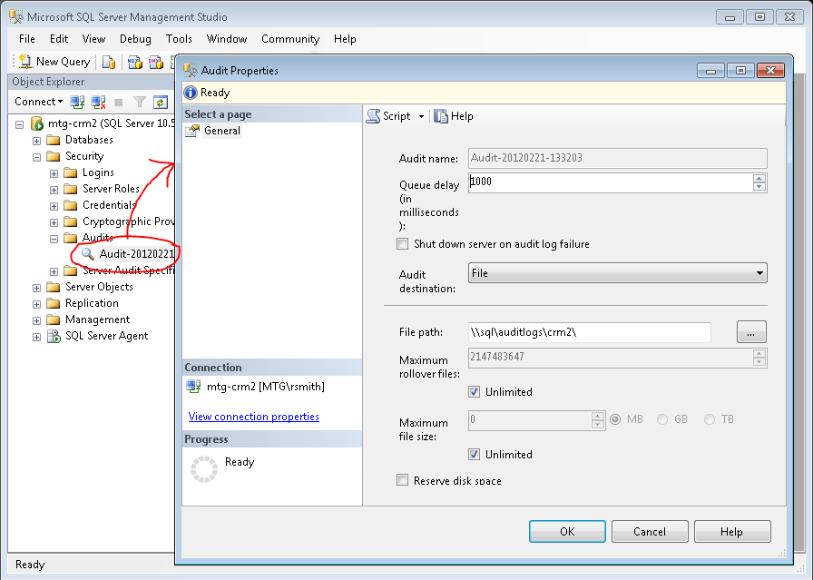
Task: Open the Debug menu
Action: coord(135,39)
